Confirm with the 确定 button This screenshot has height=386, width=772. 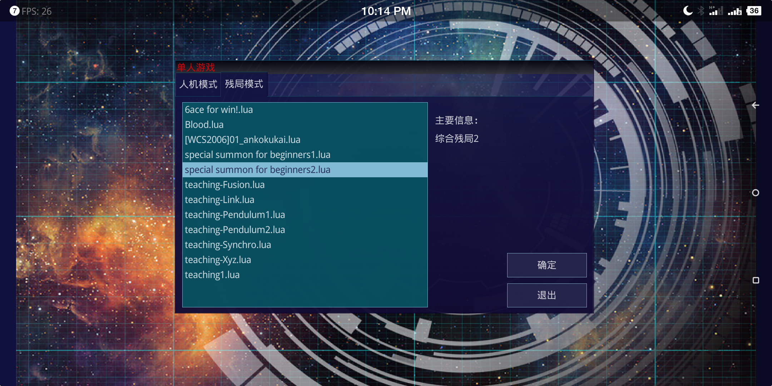547,265
